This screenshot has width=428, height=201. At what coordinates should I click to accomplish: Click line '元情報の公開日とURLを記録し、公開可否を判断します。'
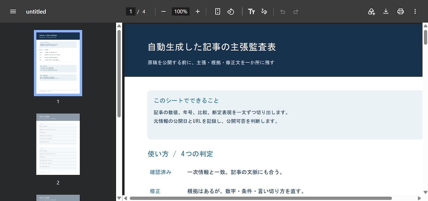pyautogui.click(x=216, y=121)
